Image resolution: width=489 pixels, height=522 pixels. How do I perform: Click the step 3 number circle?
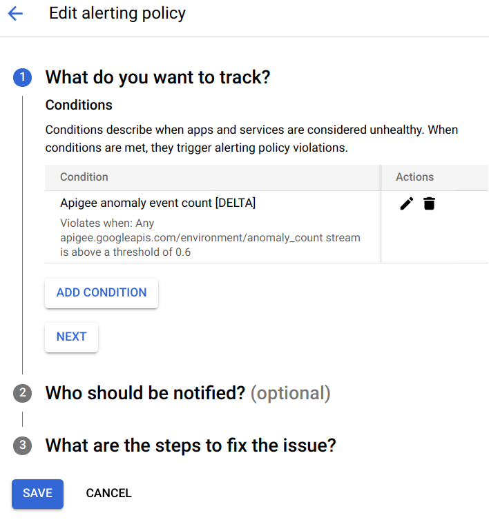pyautogui.click(x=22, y=445)
